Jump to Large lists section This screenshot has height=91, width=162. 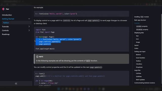coord(137,70)
